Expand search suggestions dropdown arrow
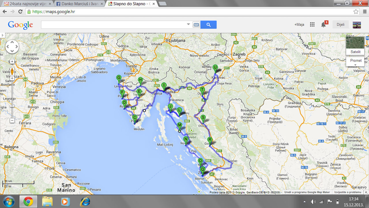369x208 pixels. [189, 25]
